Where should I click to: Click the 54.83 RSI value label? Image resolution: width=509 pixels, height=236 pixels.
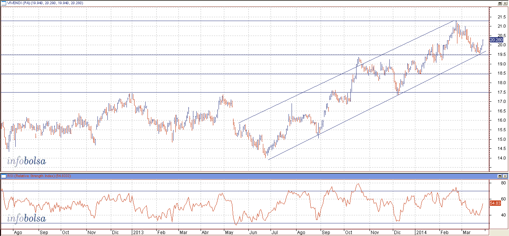(x=495, y=203)
